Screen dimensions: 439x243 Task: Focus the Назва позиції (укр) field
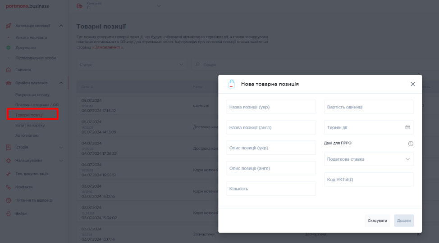click(x=271, y=107)
